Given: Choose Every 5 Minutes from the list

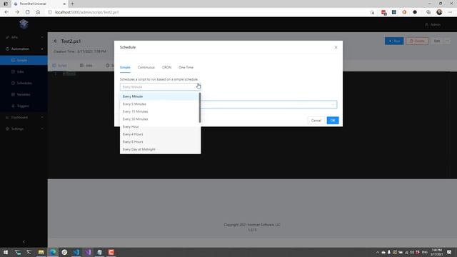Looking at the screenshot, I should (160, 104).
